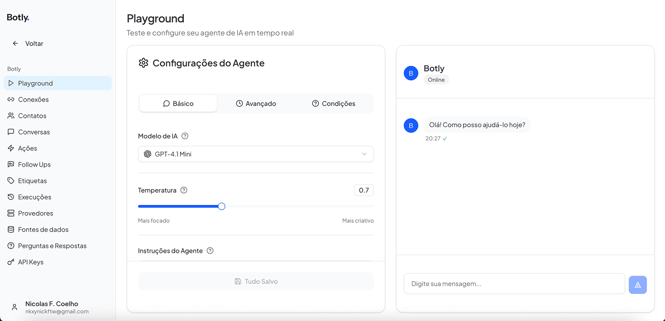The image size is (665, 321).
Task: Open Ações from the sidebar
Action: pos(27,148)
